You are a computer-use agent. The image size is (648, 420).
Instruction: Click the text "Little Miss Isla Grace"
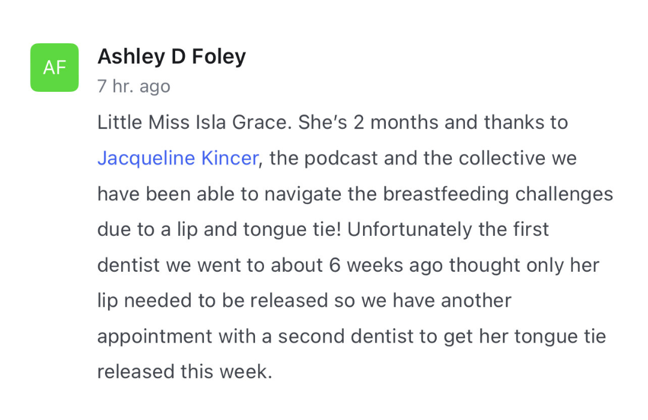(x=190, y=122)
